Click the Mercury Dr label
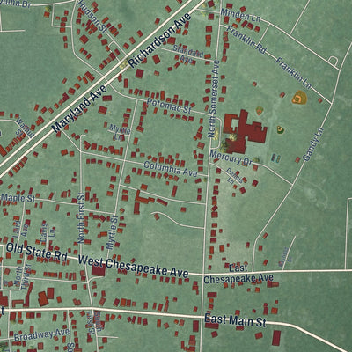 point(231,158)
